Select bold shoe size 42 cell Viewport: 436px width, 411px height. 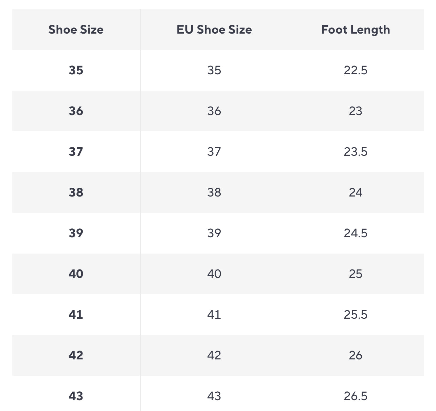(x=76, y=355)
